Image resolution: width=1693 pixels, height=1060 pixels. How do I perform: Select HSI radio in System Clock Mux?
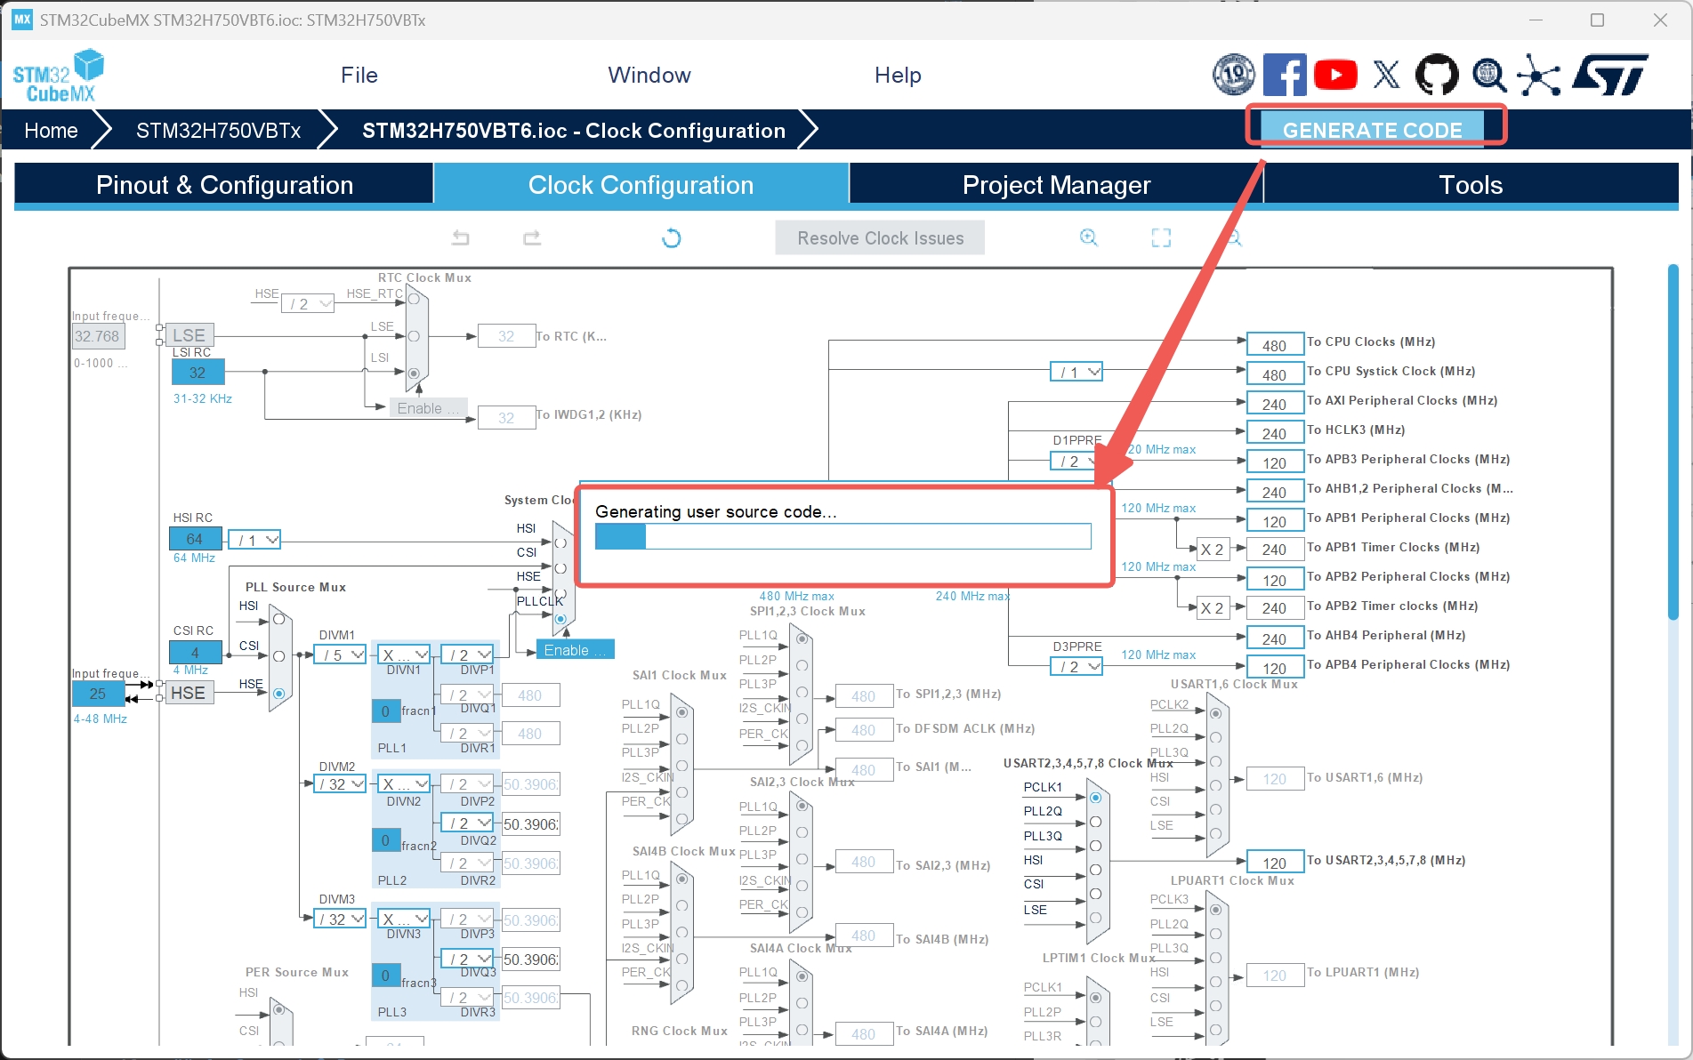point(560,542)
